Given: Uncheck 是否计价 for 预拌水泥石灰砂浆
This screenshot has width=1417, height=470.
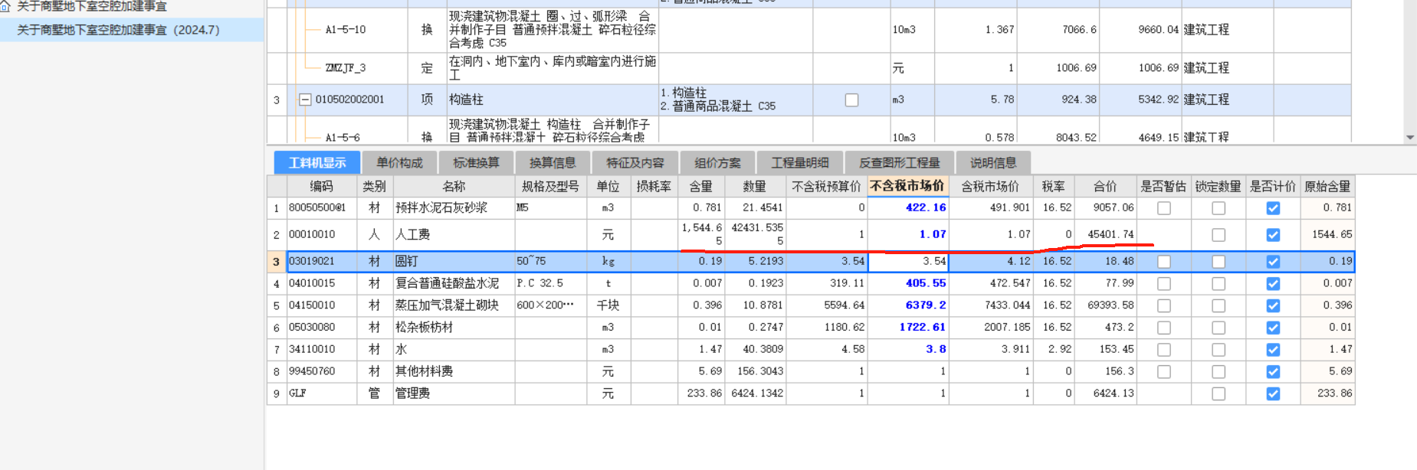Looking at the screenshot, I should point(1273,208).
